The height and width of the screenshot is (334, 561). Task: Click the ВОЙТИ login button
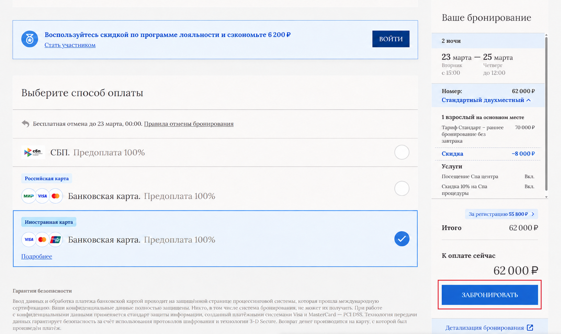(x=391, y=39)
